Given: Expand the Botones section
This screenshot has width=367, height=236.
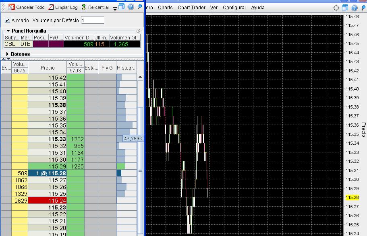Looking at the screenshot, I should [x=8, y=54].
